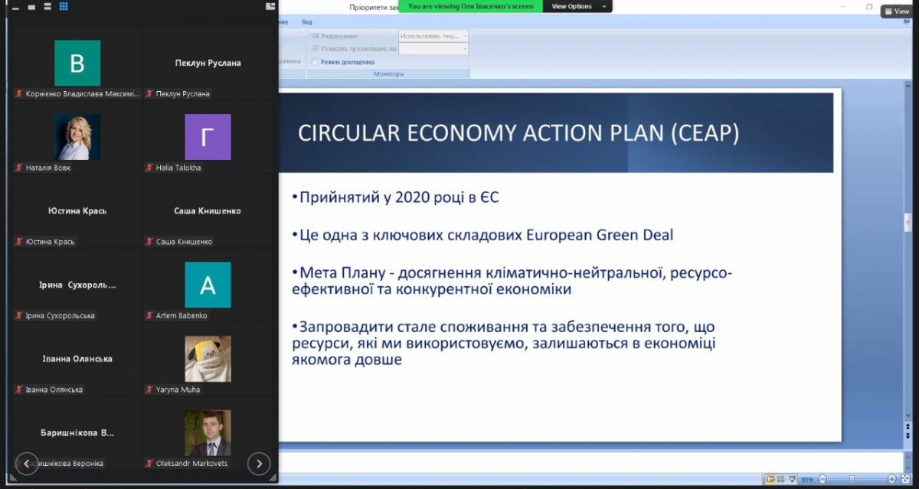Click the 83% zoom level indicator
The width and height of the screenshot is (919, 489).
coord(807,480)
